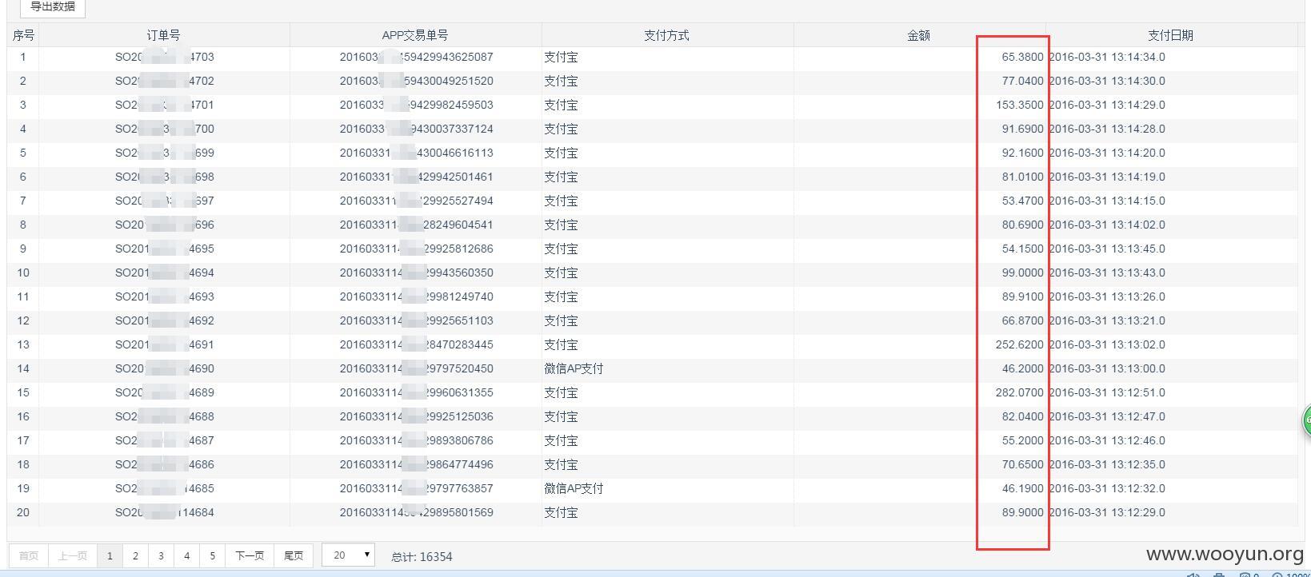The image size is (1311, 577).
Task: Click 微信AP支付 in row 14
Action: click(574, 368)
